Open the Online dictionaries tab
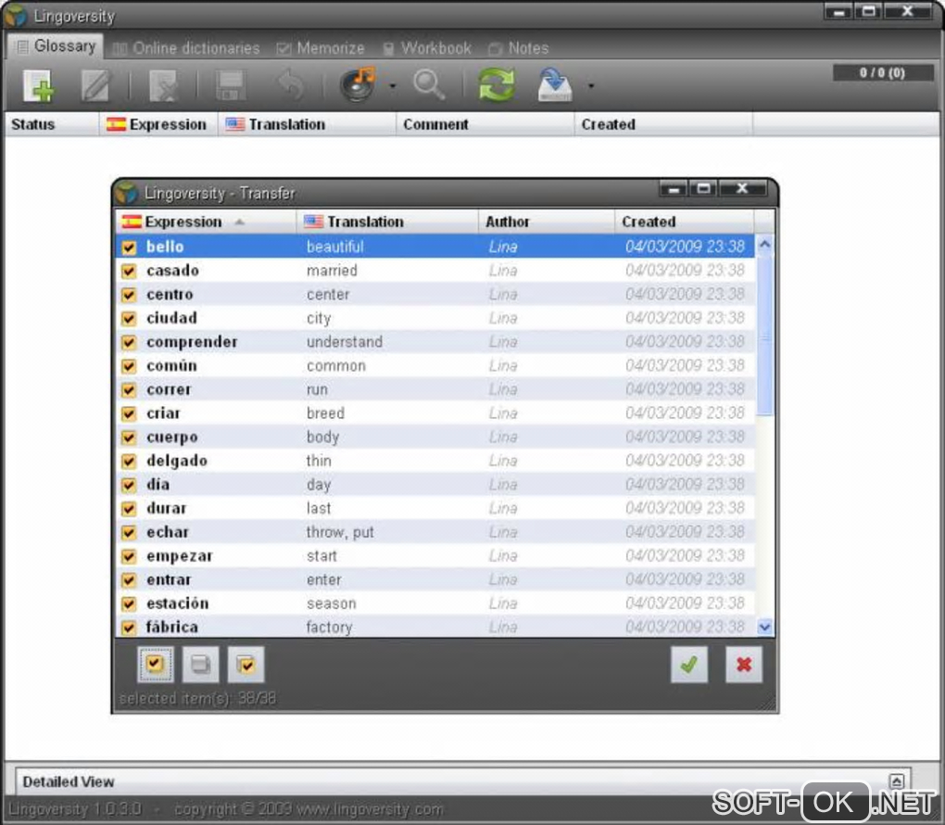This screenshot has height=825, width=945. pyautogui.click(x=186, y=48)
